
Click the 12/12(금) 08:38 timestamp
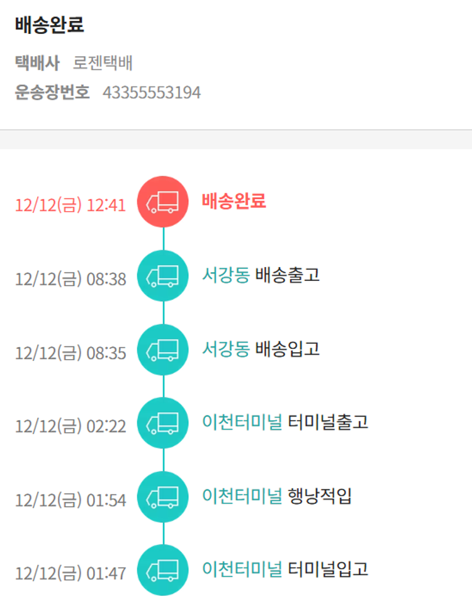[x=70, y=279]
